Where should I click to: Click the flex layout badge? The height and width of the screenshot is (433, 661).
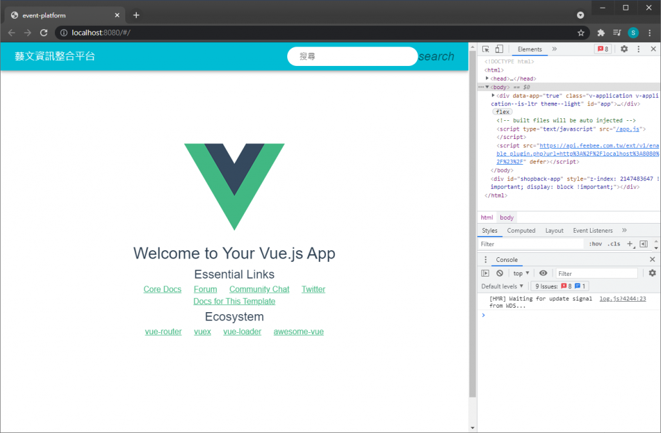click(x=502, y=112)
